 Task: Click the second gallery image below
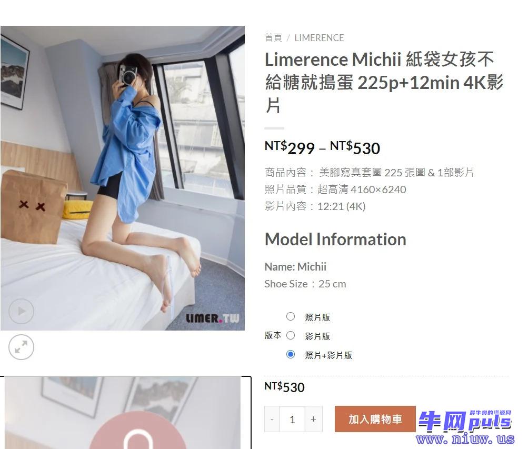pos(125,413)
